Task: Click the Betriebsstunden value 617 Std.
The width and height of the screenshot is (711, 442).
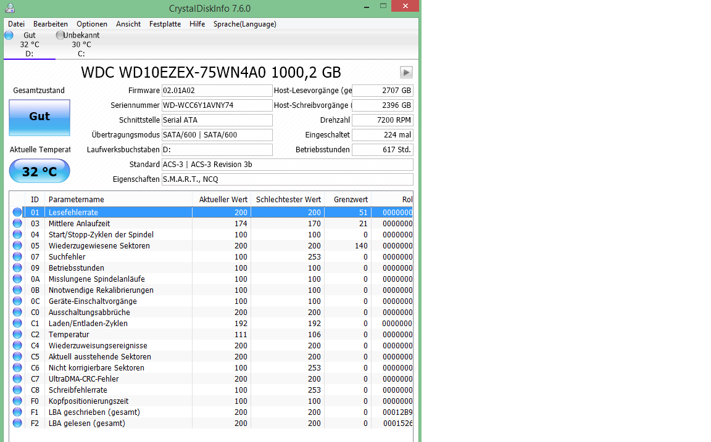Action: click(x=382, y=149)
